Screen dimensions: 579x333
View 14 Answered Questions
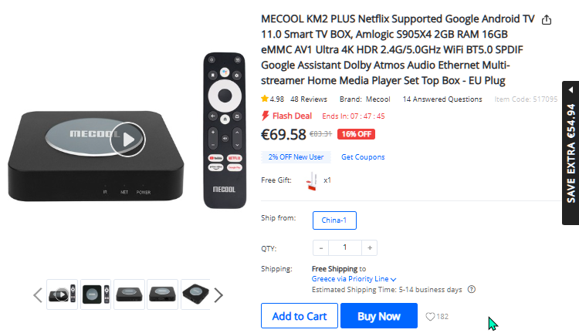click(442, 99)
